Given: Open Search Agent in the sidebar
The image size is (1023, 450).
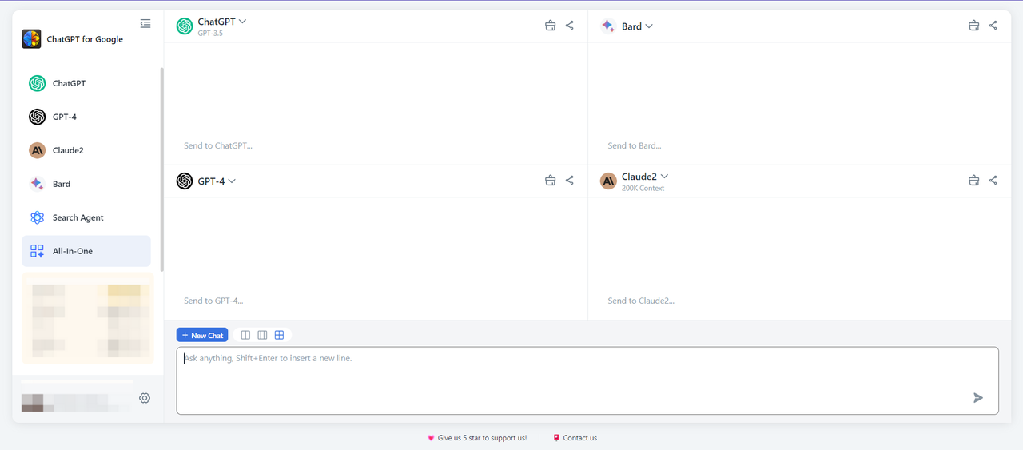Looking at the screenshot, I should point(86,217).
